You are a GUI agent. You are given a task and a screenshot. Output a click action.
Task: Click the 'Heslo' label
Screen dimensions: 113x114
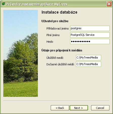(x=50, y=42)
